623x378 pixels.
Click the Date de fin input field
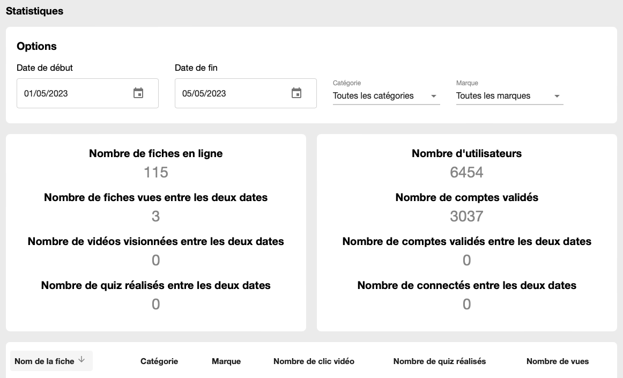(x=246, y=93)
